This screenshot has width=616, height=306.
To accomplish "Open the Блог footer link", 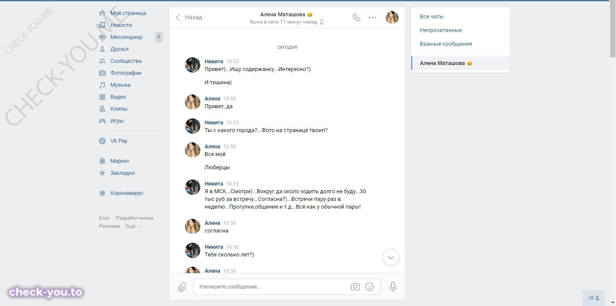I will tap(104, 218).
